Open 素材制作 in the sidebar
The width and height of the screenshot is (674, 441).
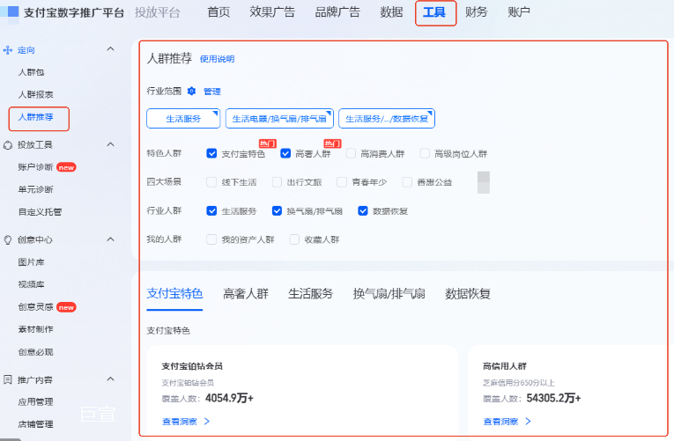35,329
